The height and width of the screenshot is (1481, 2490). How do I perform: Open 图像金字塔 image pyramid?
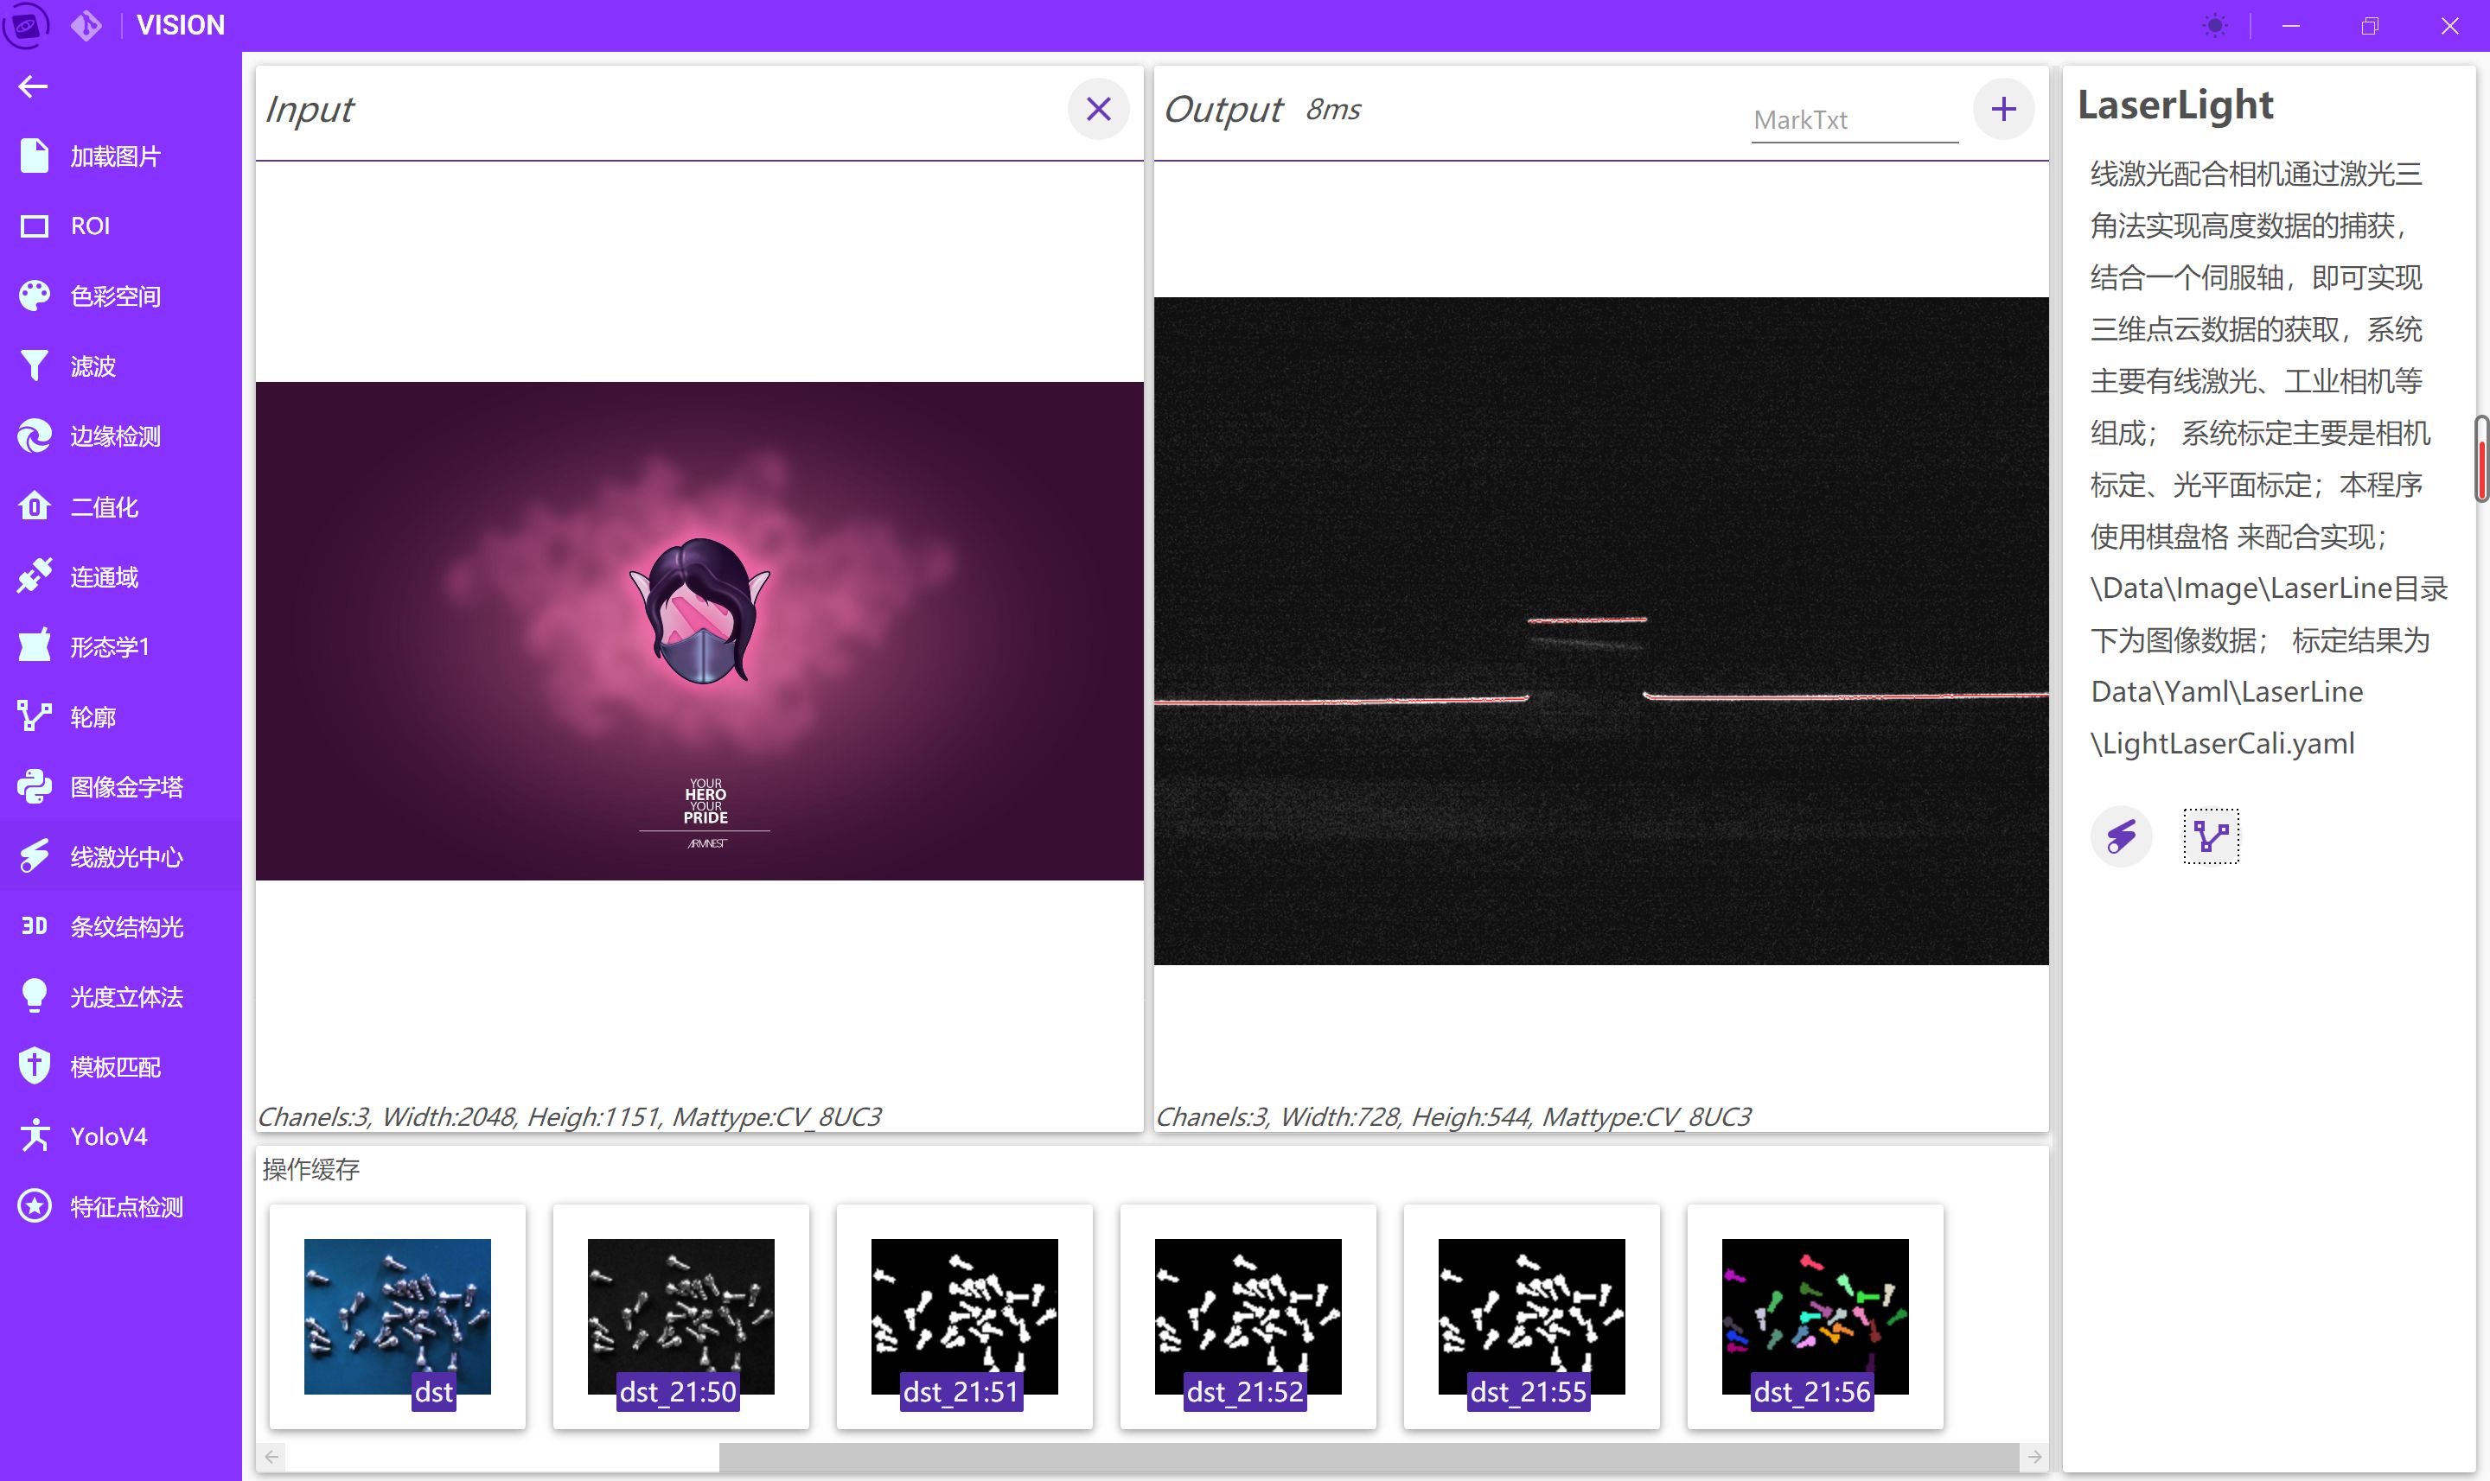point(126,786)
